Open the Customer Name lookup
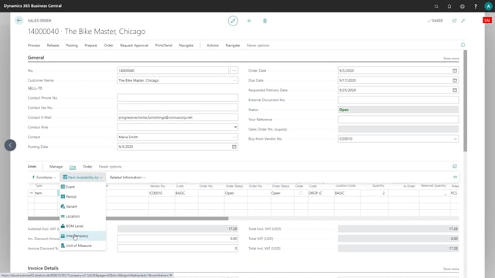 [x=234, y=80]
